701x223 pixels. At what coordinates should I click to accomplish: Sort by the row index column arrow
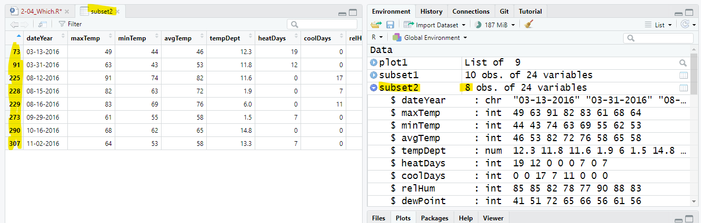coord(19,36)
